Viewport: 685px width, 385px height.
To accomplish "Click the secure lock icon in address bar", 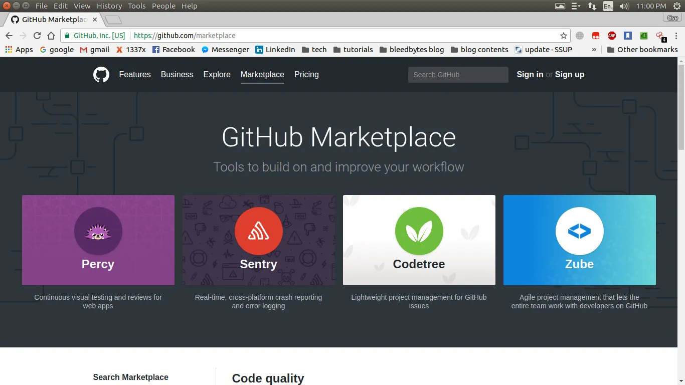I will 67,36.
